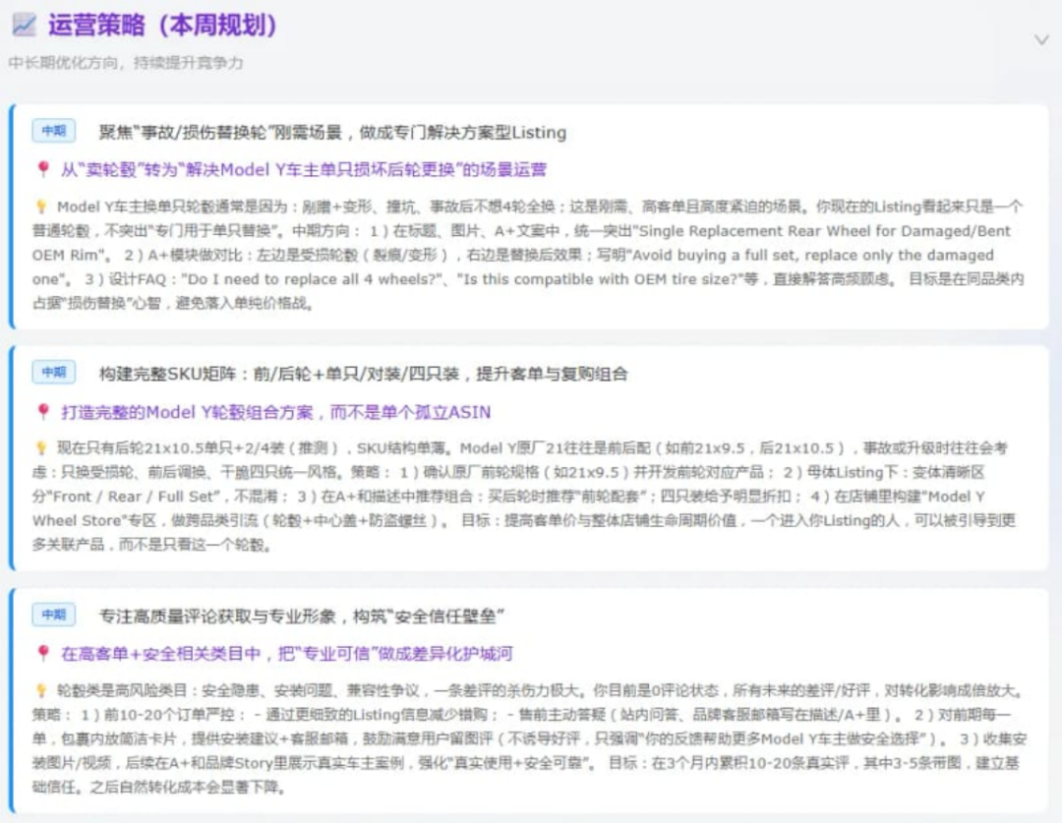
Task: Click the 中期 badge on the SKU矩阵 card
Action: point(53,373)
